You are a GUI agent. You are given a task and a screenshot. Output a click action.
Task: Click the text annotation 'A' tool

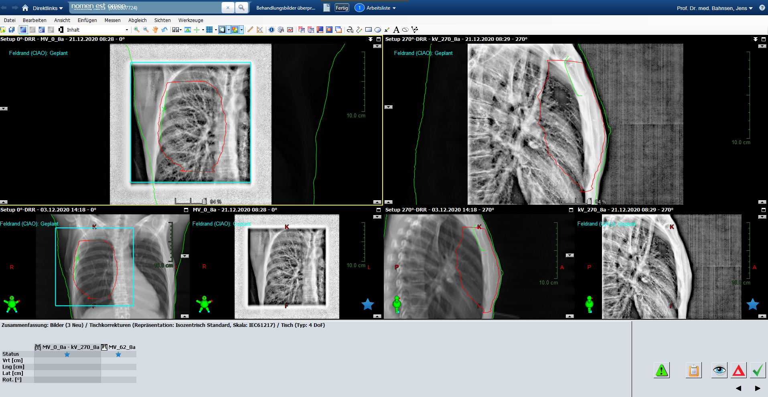pos(396,30)
